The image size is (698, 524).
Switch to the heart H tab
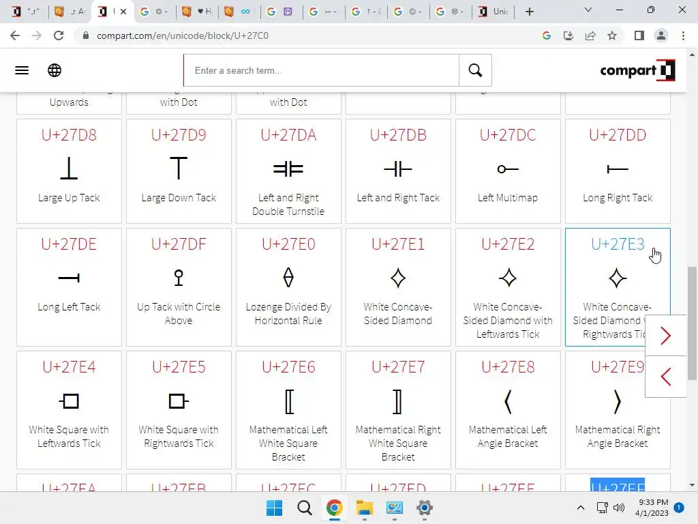tap(197, 12)
